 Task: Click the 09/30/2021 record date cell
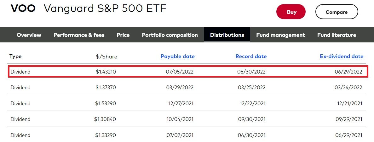click(x=251, y=119)
